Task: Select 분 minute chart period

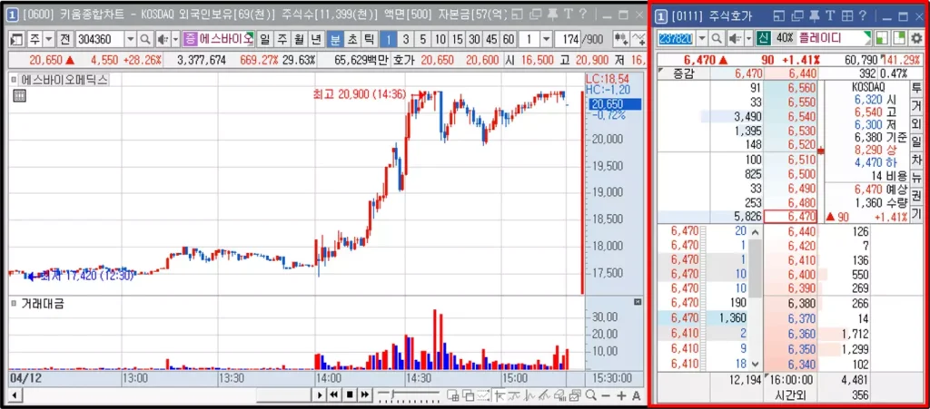Action: point(335,40)
